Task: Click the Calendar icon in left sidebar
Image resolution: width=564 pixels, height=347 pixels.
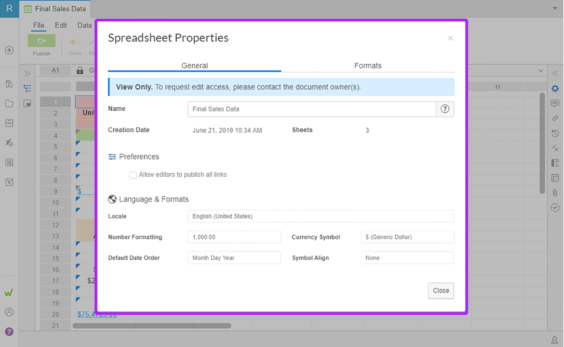Action: click(x=9, y=162)
